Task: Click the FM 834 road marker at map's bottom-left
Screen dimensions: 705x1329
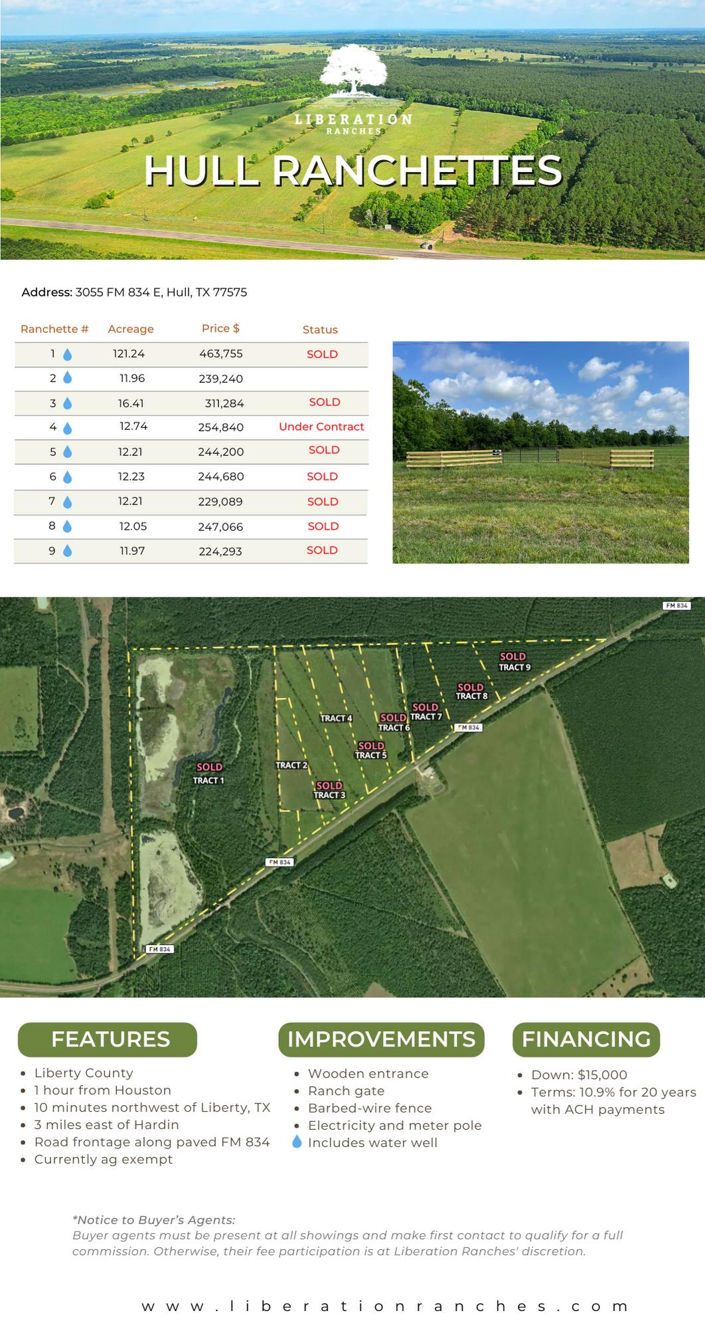Action: pos(159,949)
